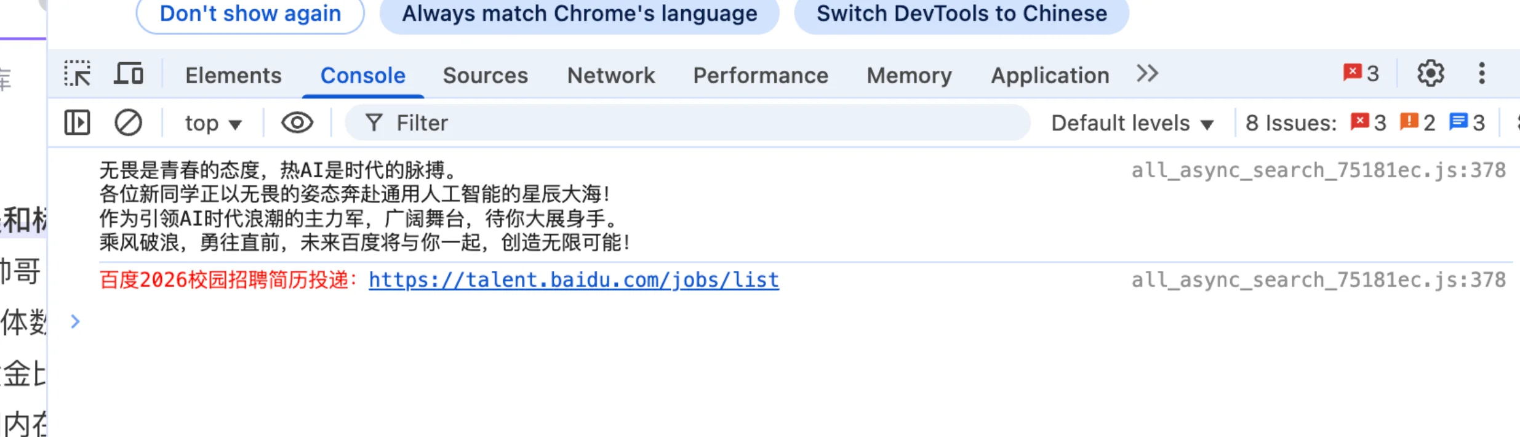Click the red error count badge
Screen dimensions: 1520x437
coord(1361,73)
